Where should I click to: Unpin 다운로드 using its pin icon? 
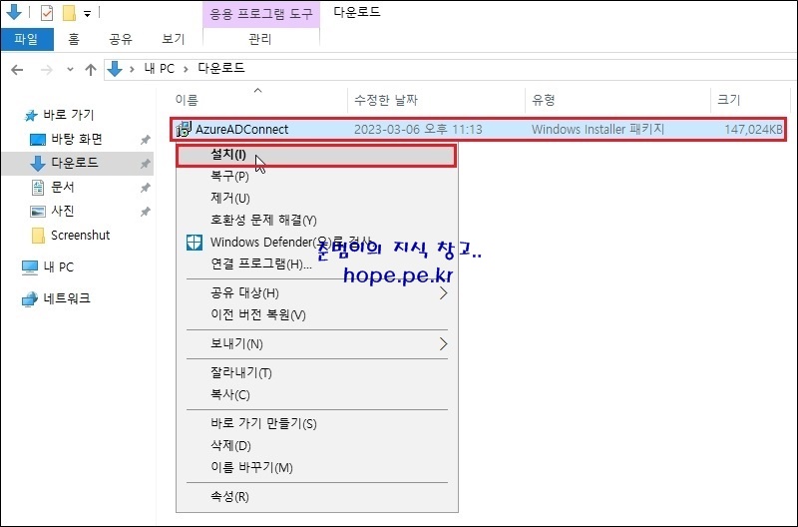pyautogui.click(x=145, y=163)
